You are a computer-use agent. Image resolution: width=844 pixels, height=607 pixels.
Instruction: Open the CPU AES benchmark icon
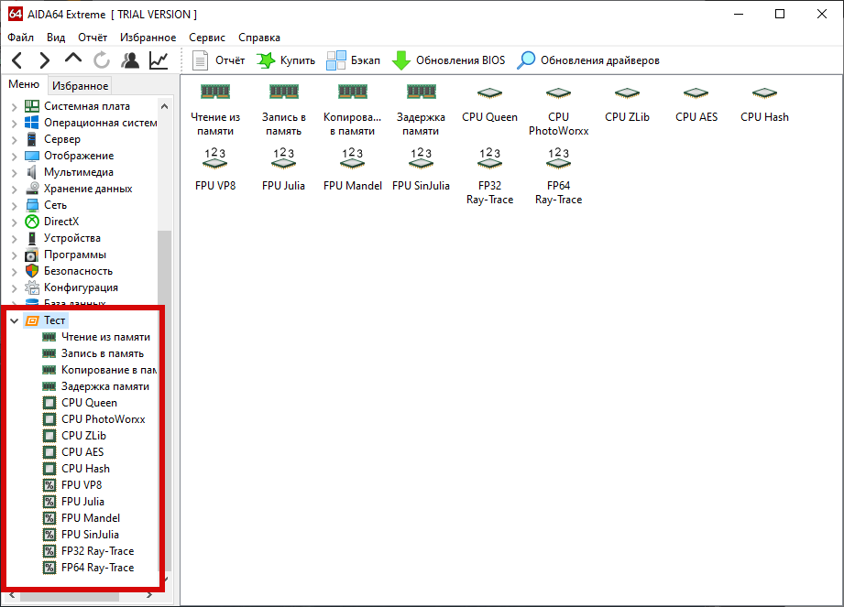point(696,103)
